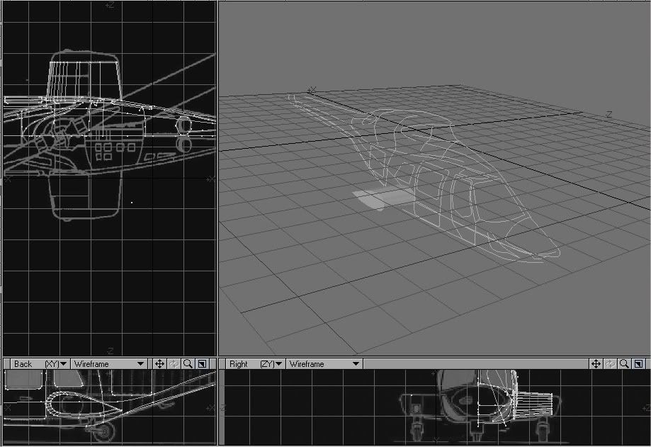Maximize the Back (XY) viewport
Image resolution: width=651 pixels, height=447 pixels.
click(x=202, y=363)
